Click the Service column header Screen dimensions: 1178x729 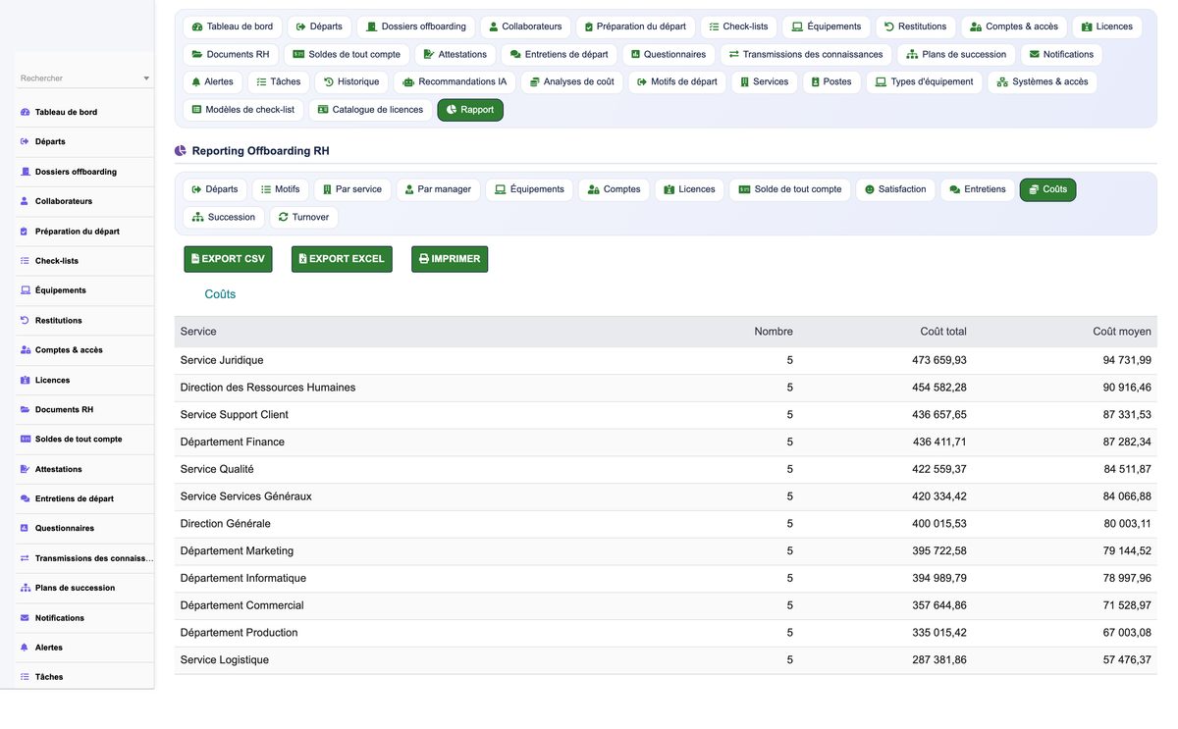198,332
